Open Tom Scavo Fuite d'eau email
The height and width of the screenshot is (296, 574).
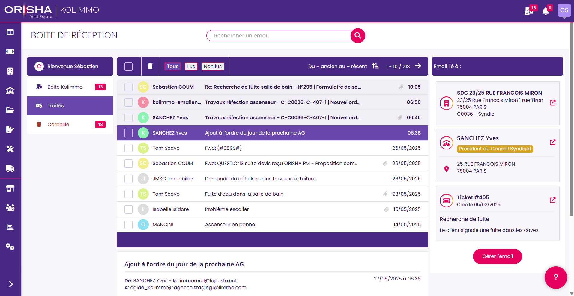tap(272, 194)
